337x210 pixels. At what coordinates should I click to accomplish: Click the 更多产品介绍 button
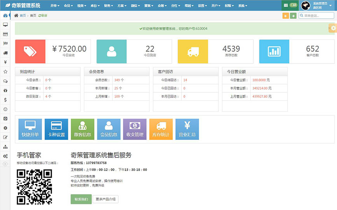click(107, 199)
